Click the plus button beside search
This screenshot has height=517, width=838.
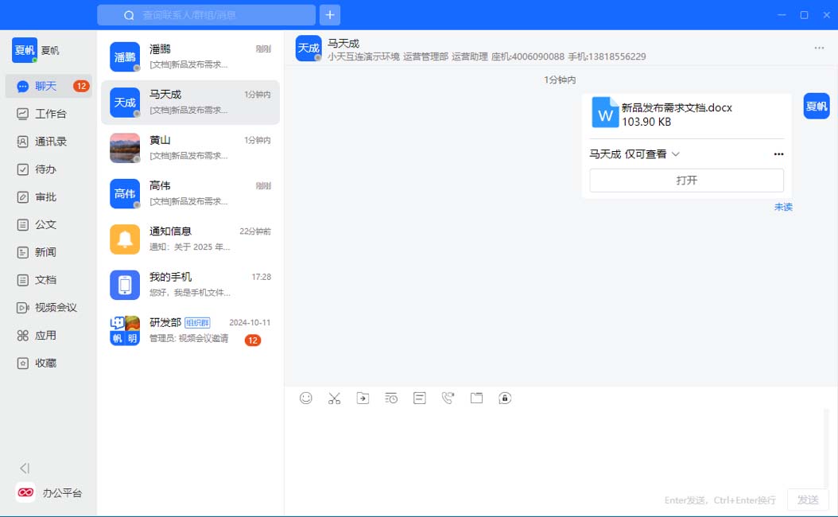coord(330,15)
